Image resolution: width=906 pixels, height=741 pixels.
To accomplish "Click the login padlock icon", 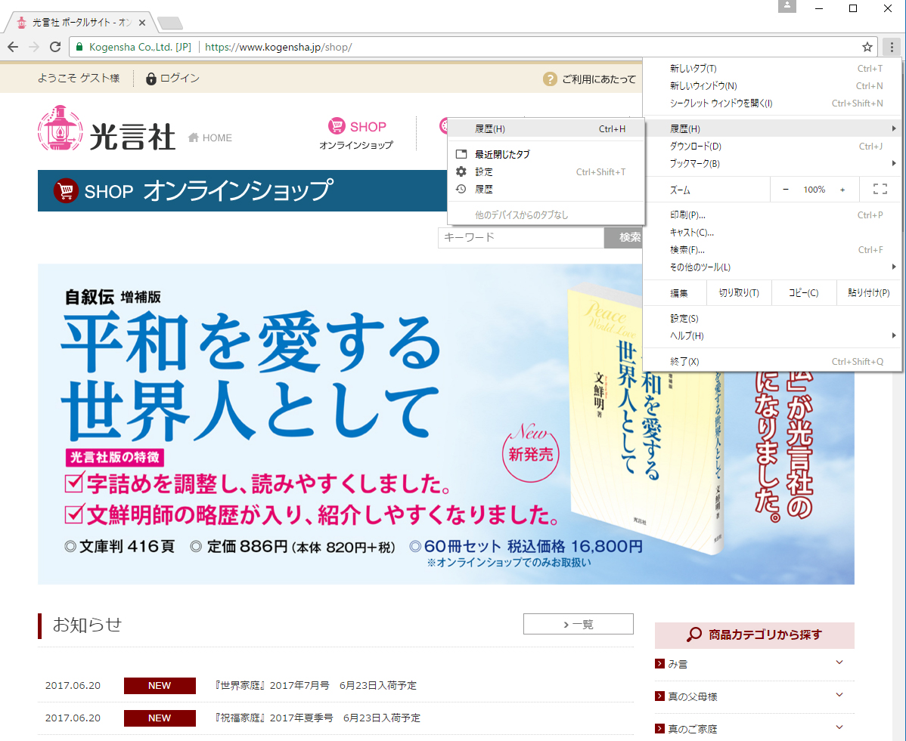I will 150,79.
